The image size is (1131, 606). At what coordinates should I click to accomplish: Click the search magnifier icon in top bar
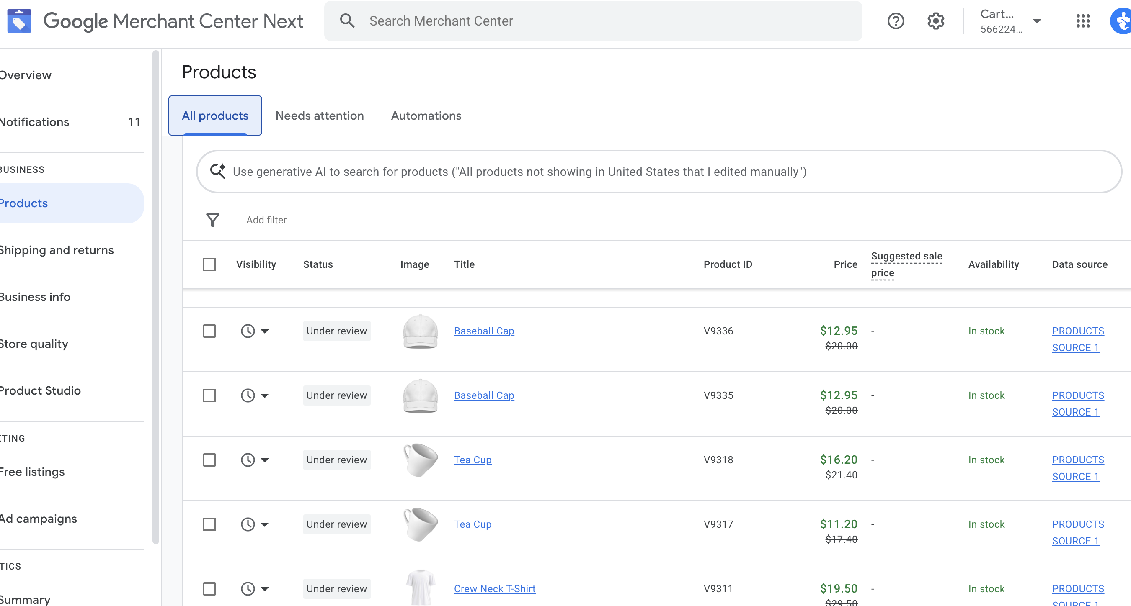click(x=347, y=21)
